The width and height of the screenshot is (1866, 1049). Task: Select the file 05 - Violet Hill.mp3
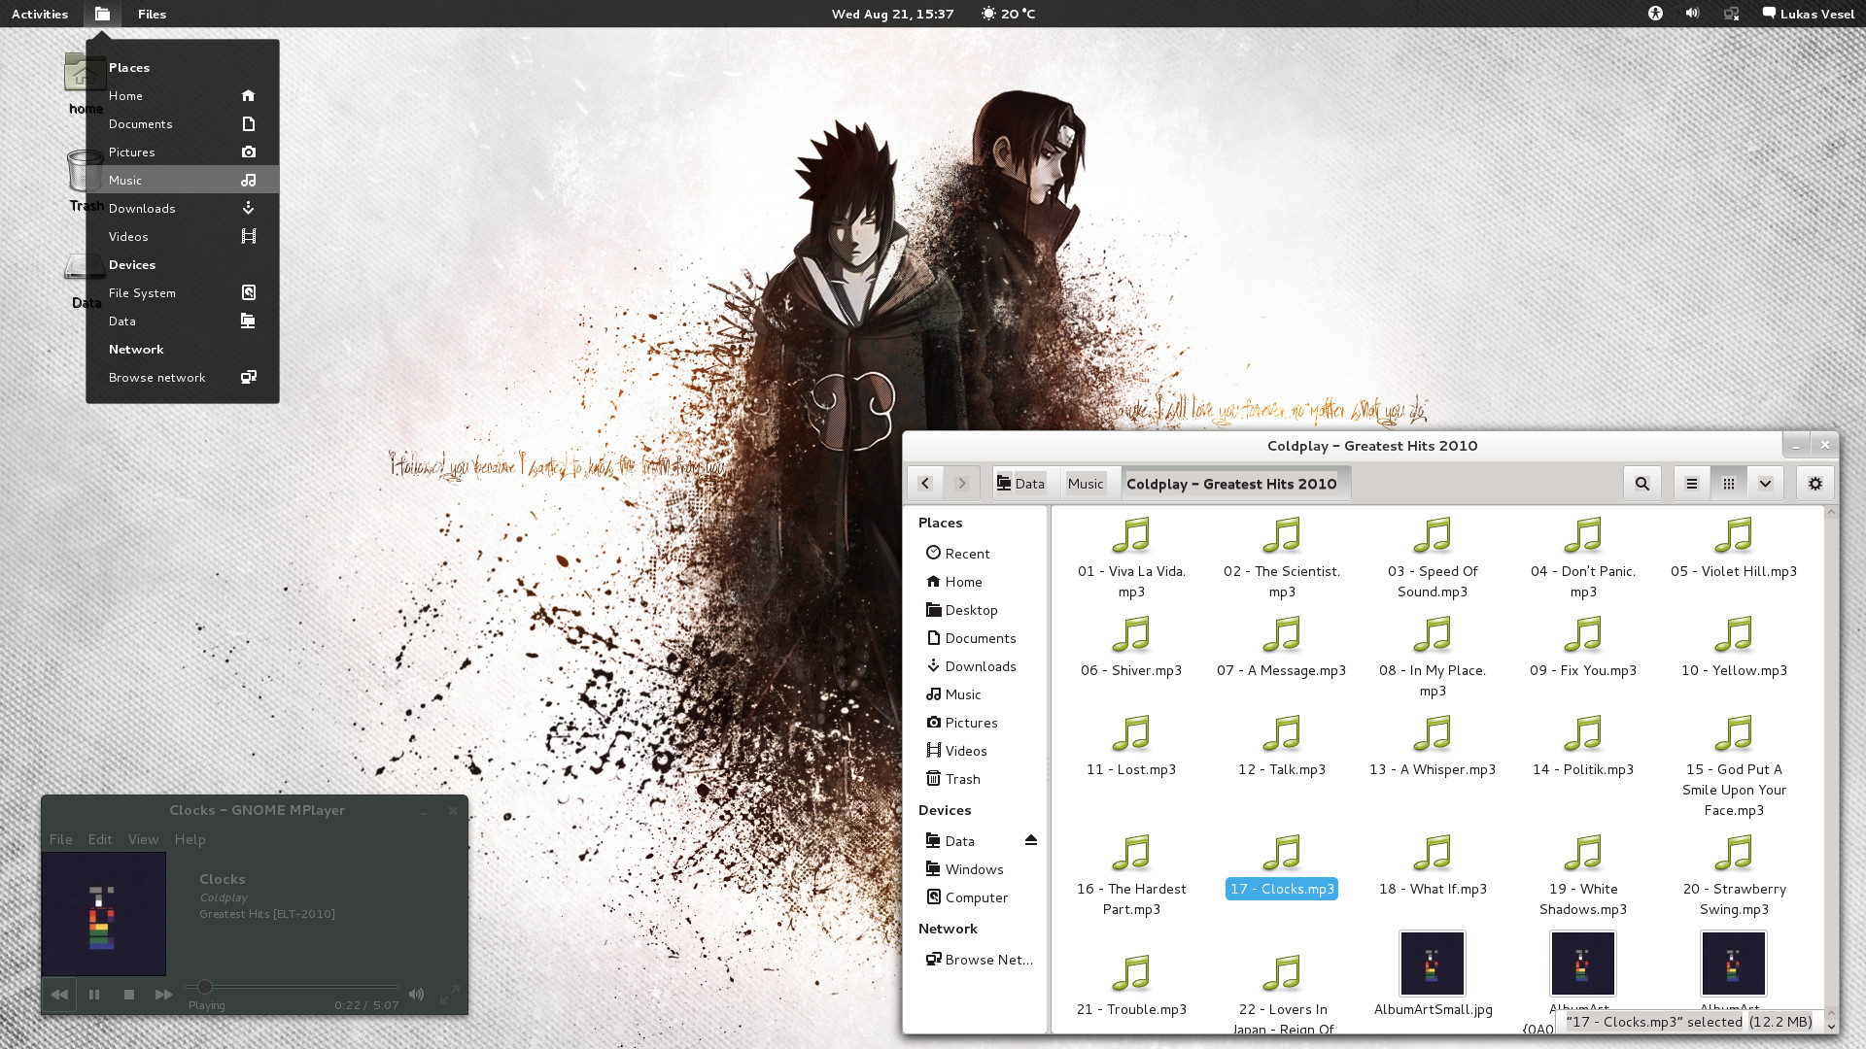[1734, 549]
